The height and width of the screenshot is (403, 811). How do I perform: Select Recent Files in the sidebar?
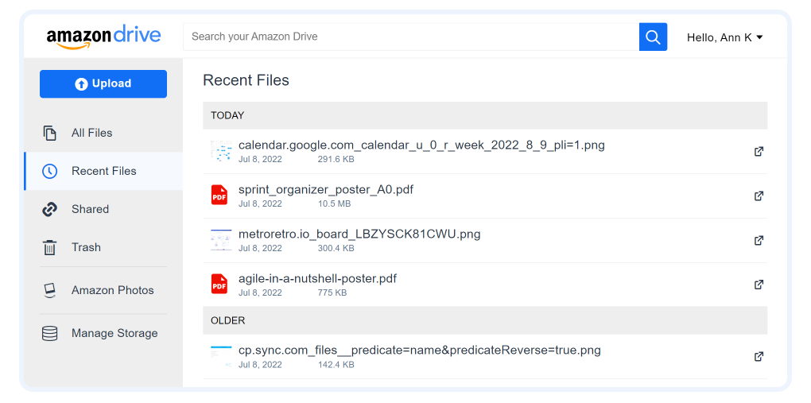(x=103, y=171)
